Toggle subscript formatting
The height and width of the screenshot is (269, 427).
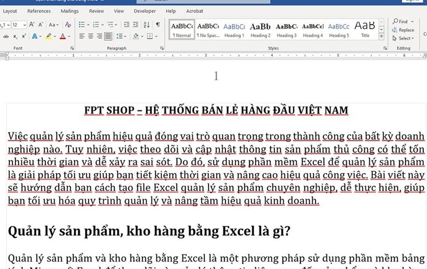(x=15, y=36)
